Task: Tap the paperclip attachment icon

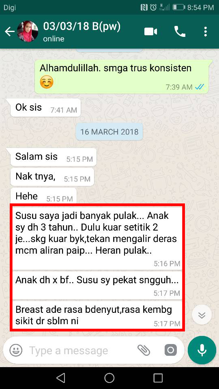Action: tap(144, 350)
